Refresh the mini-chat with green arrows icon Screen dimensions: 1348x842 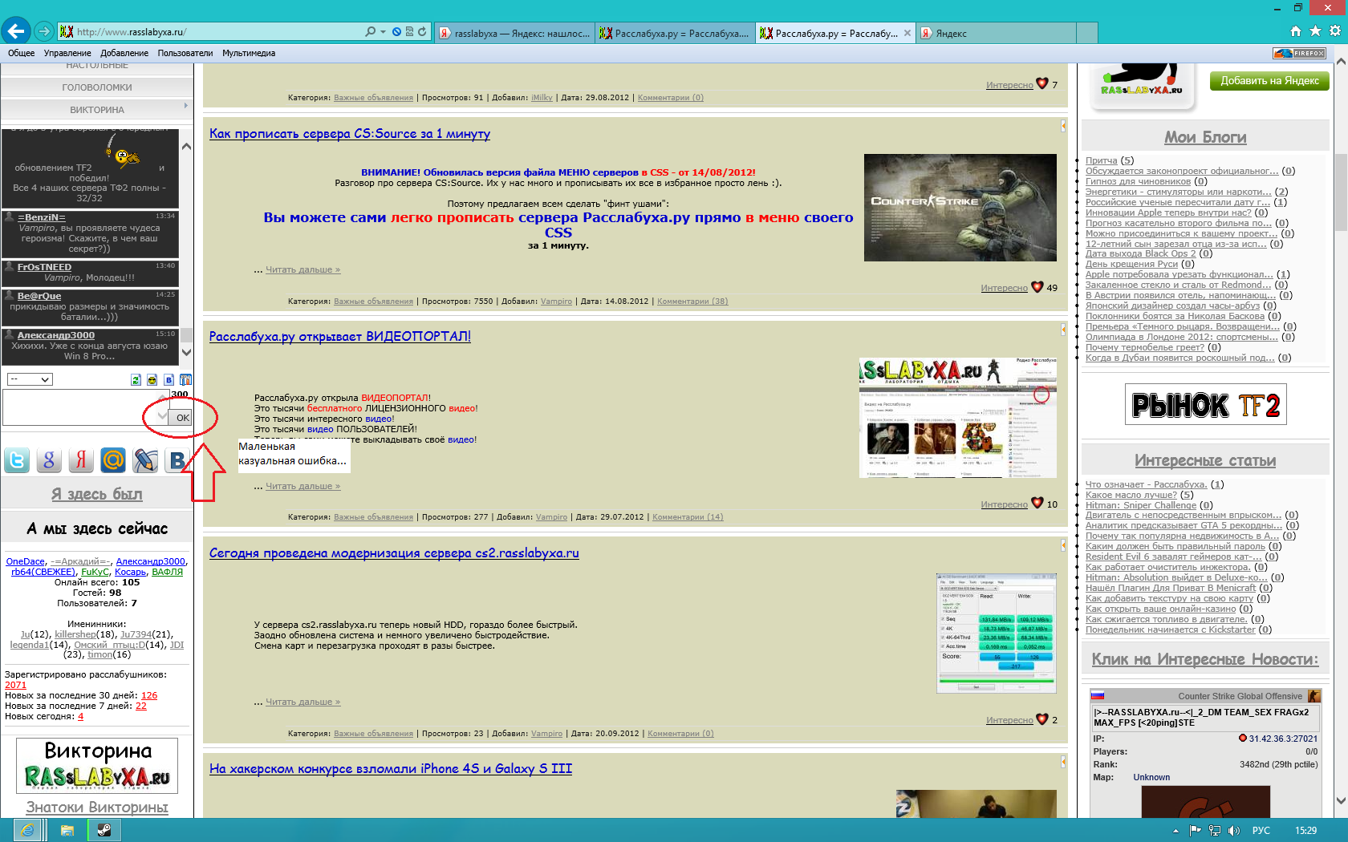[x=136, y=379]
